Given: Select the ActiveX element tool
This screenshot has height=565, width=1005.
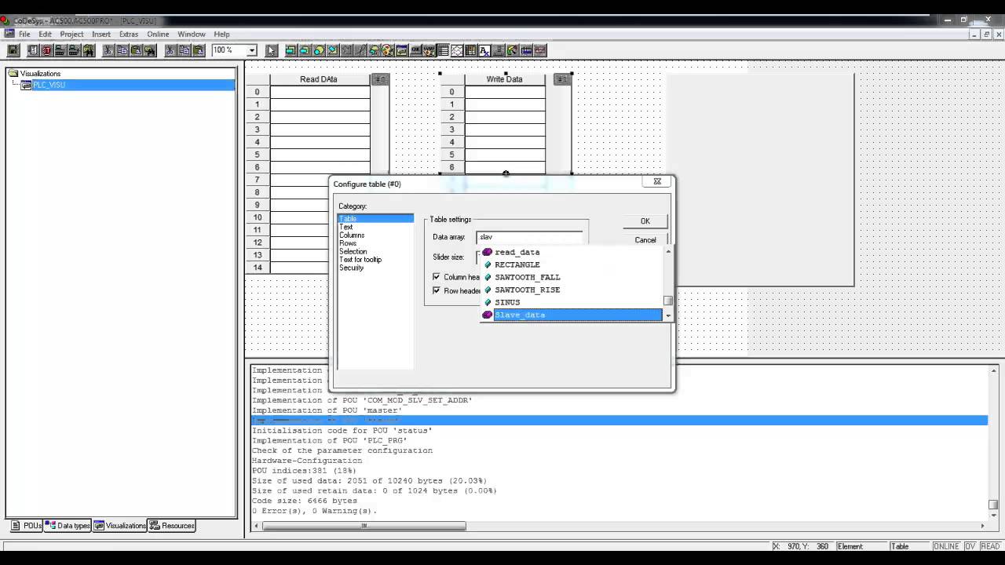Looking at the screenshot, I should (x=484, y=50).
